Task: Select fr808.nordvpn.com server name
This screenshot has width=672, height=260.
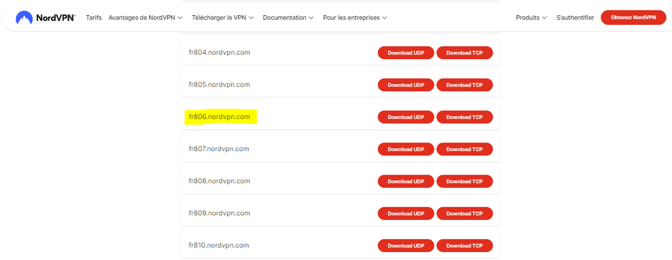Action: 219,181
